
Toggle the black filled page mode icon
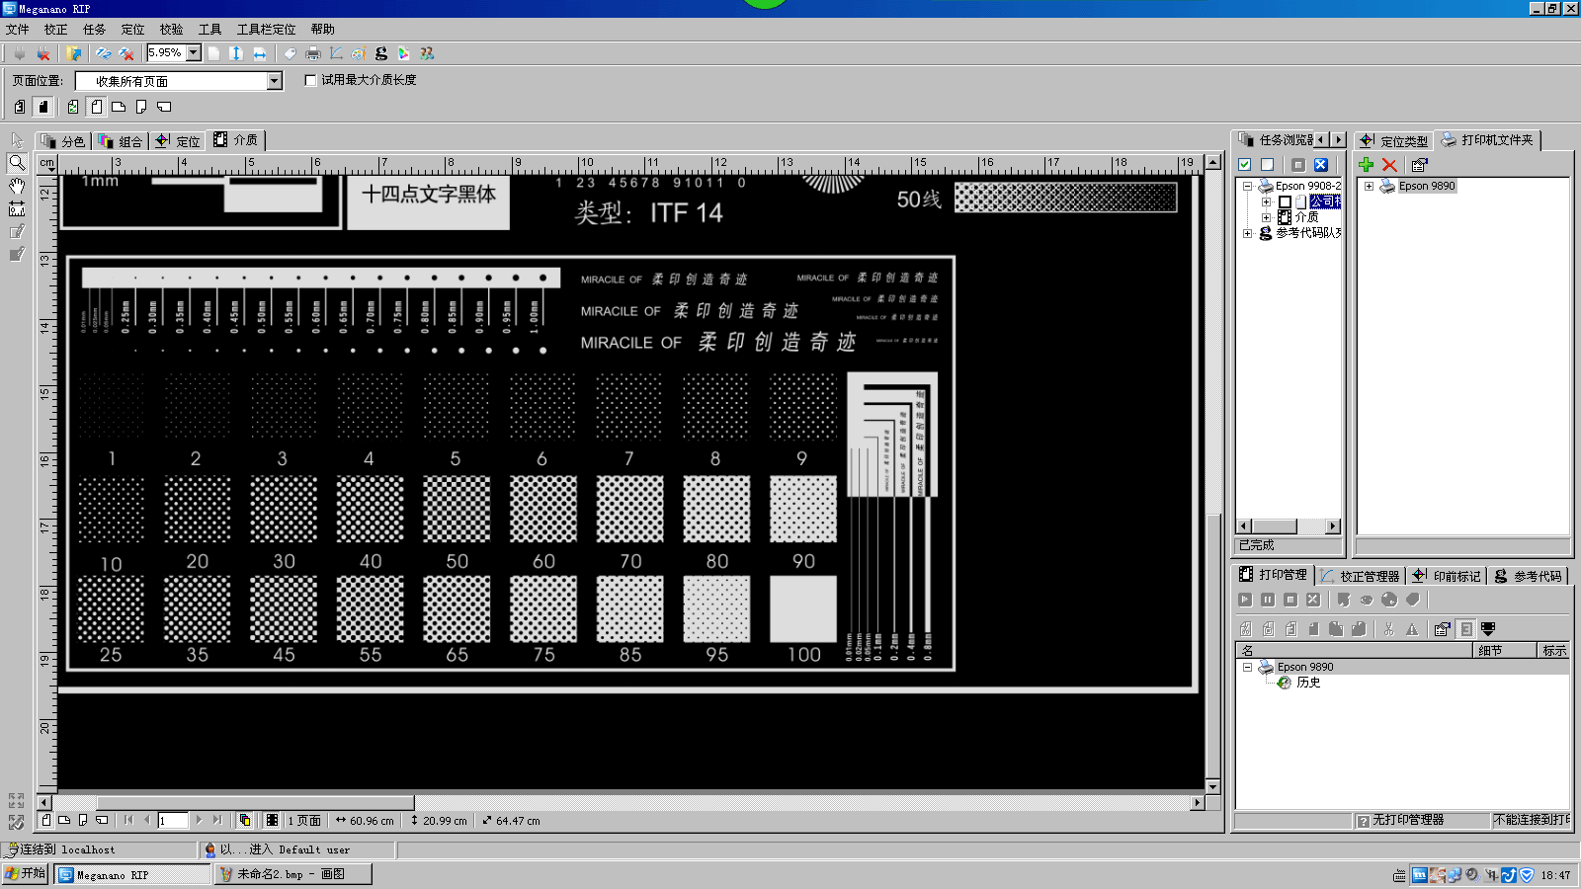(43, 107)
